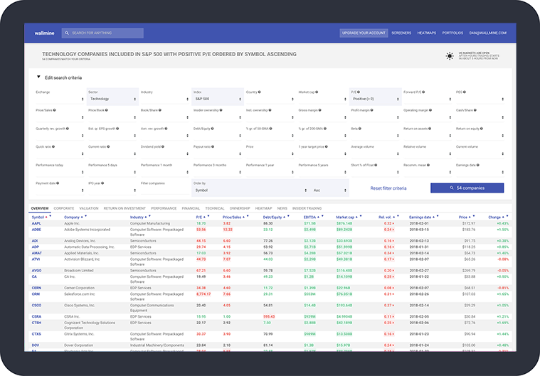Click help icon next to Profit margin

click(x=371, y=110)
